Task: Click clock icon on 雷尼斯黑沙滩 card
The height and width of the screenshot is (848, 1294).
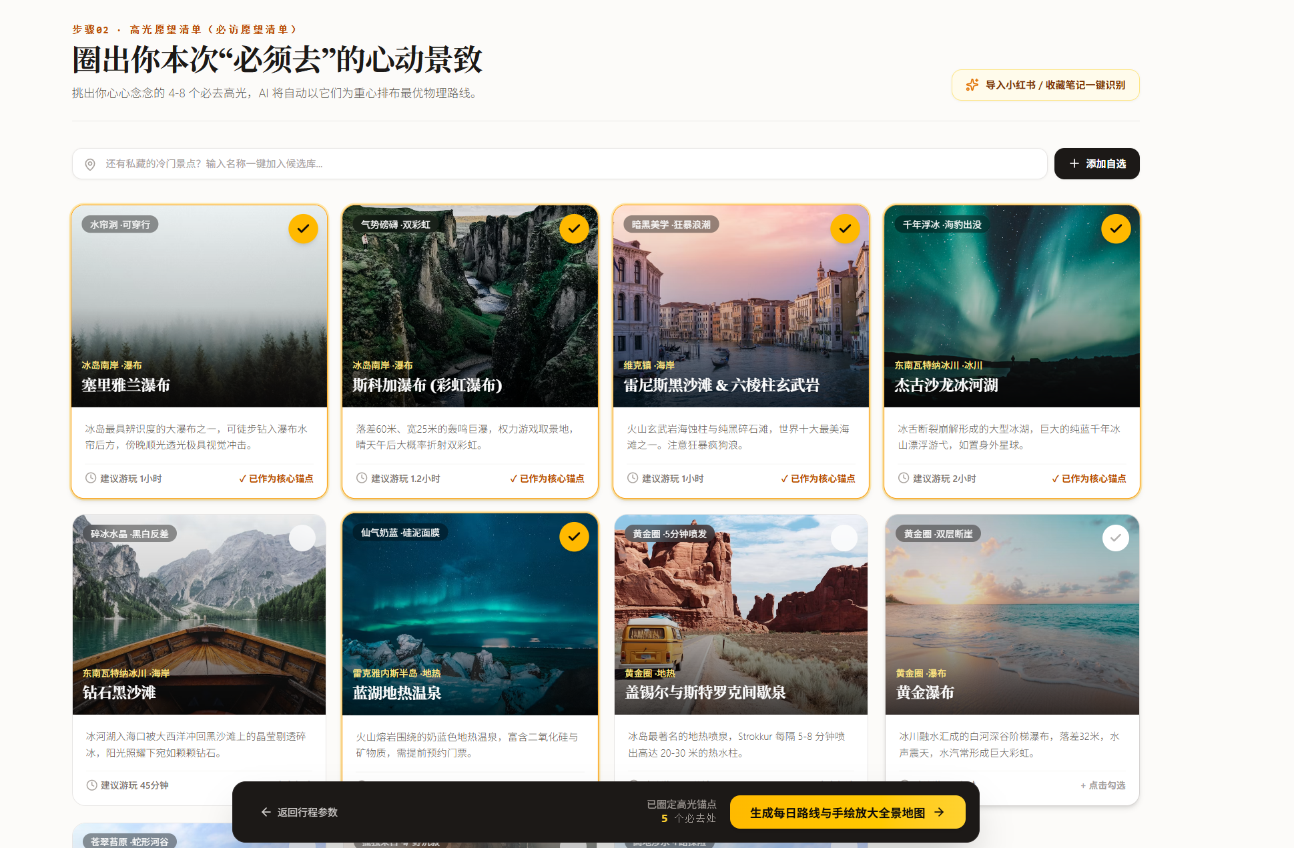Action: click(633, 478)
